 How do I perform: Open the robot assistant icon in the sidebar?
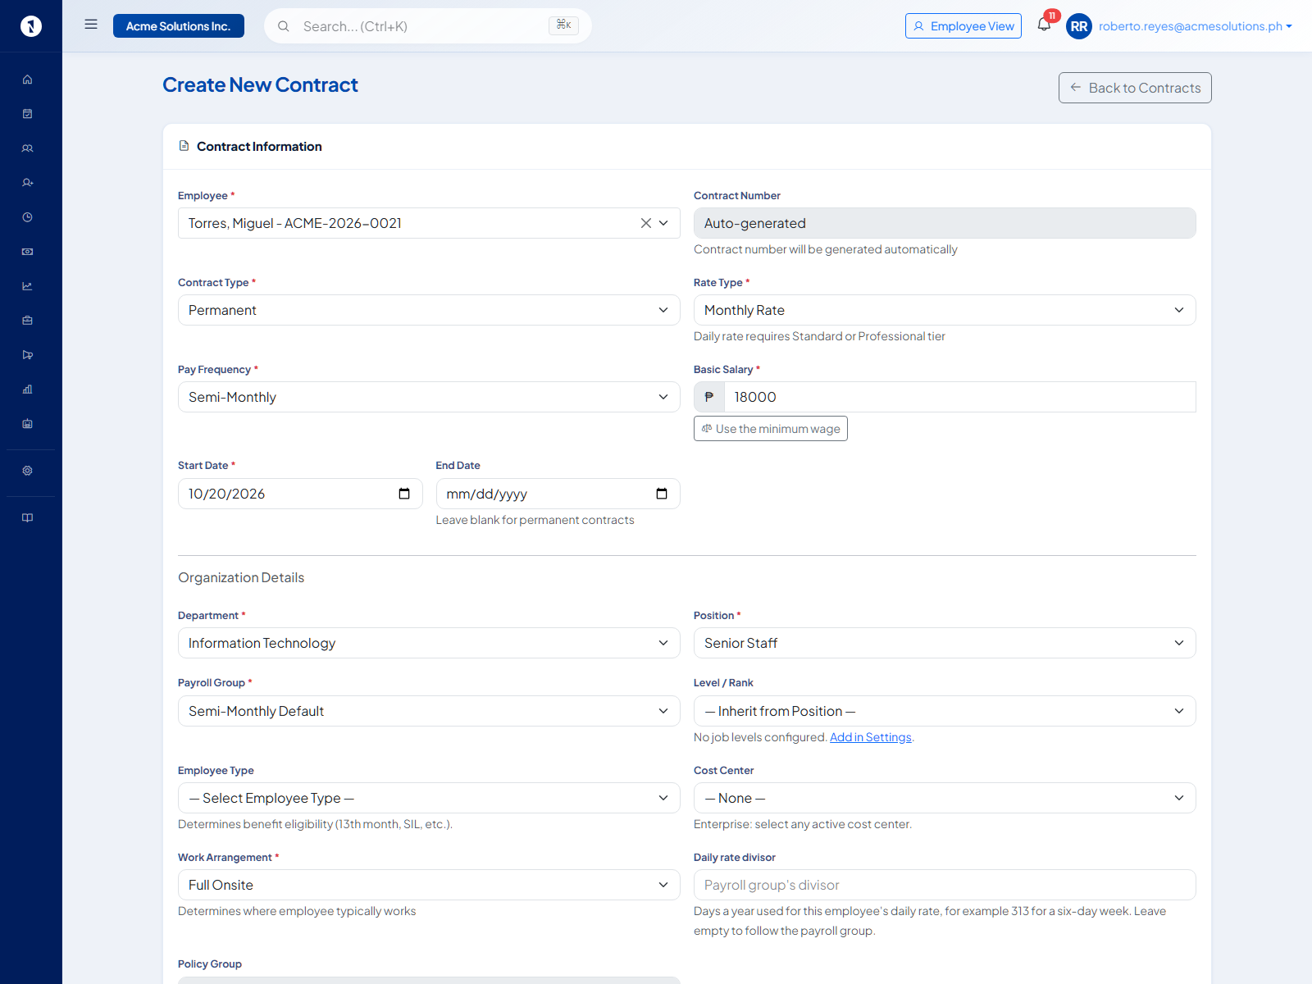[x=27, y=424]
